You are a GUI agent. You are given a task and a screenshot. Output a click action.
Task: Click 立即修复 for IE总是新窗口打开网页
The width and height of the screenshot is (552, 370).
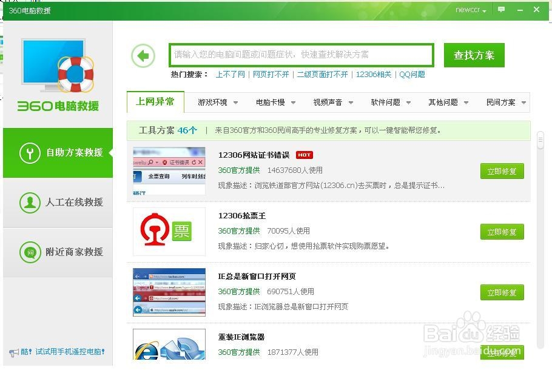tap(502, 292)
